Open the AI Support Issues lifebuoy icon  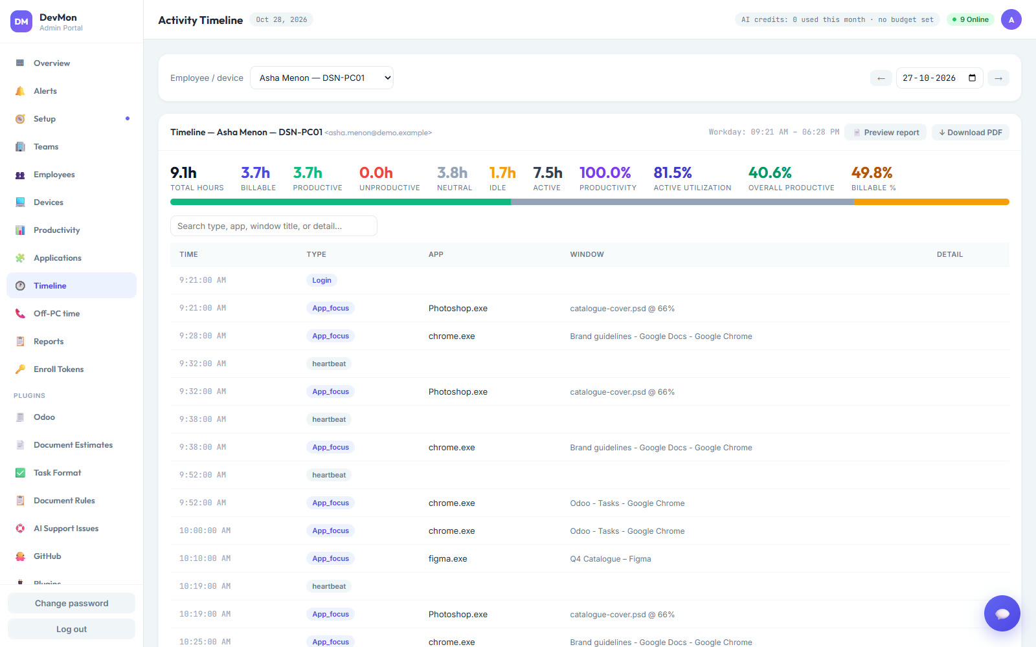(x=20, y=528)
